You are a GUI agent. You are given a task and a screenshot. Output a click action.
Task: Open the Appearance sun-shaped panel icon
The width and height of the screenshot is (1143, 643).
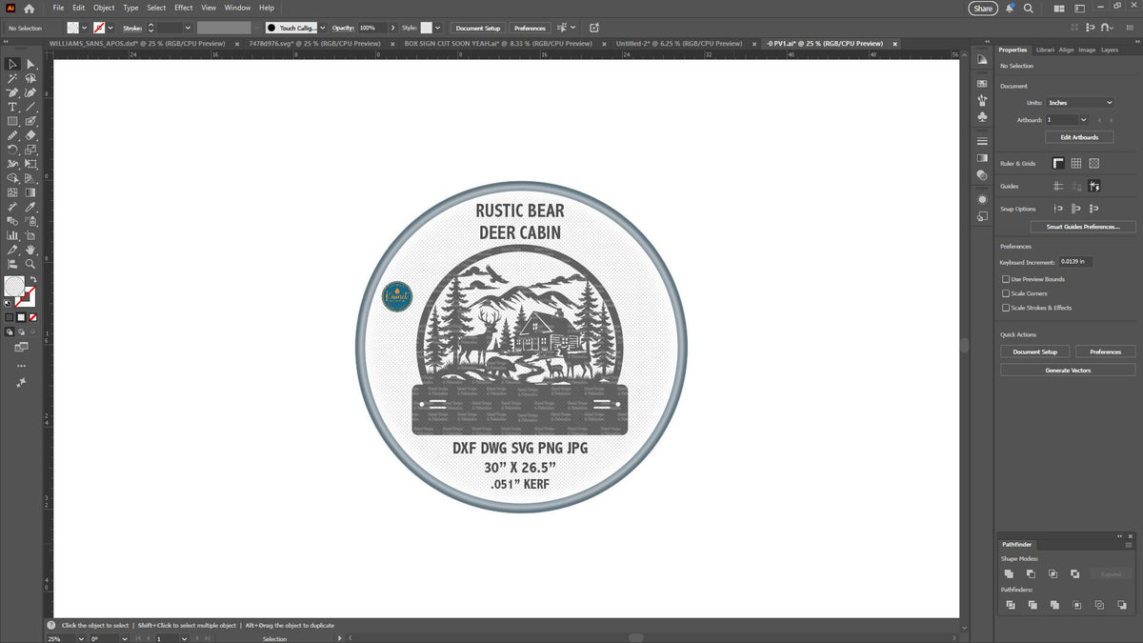click(982, 199)
